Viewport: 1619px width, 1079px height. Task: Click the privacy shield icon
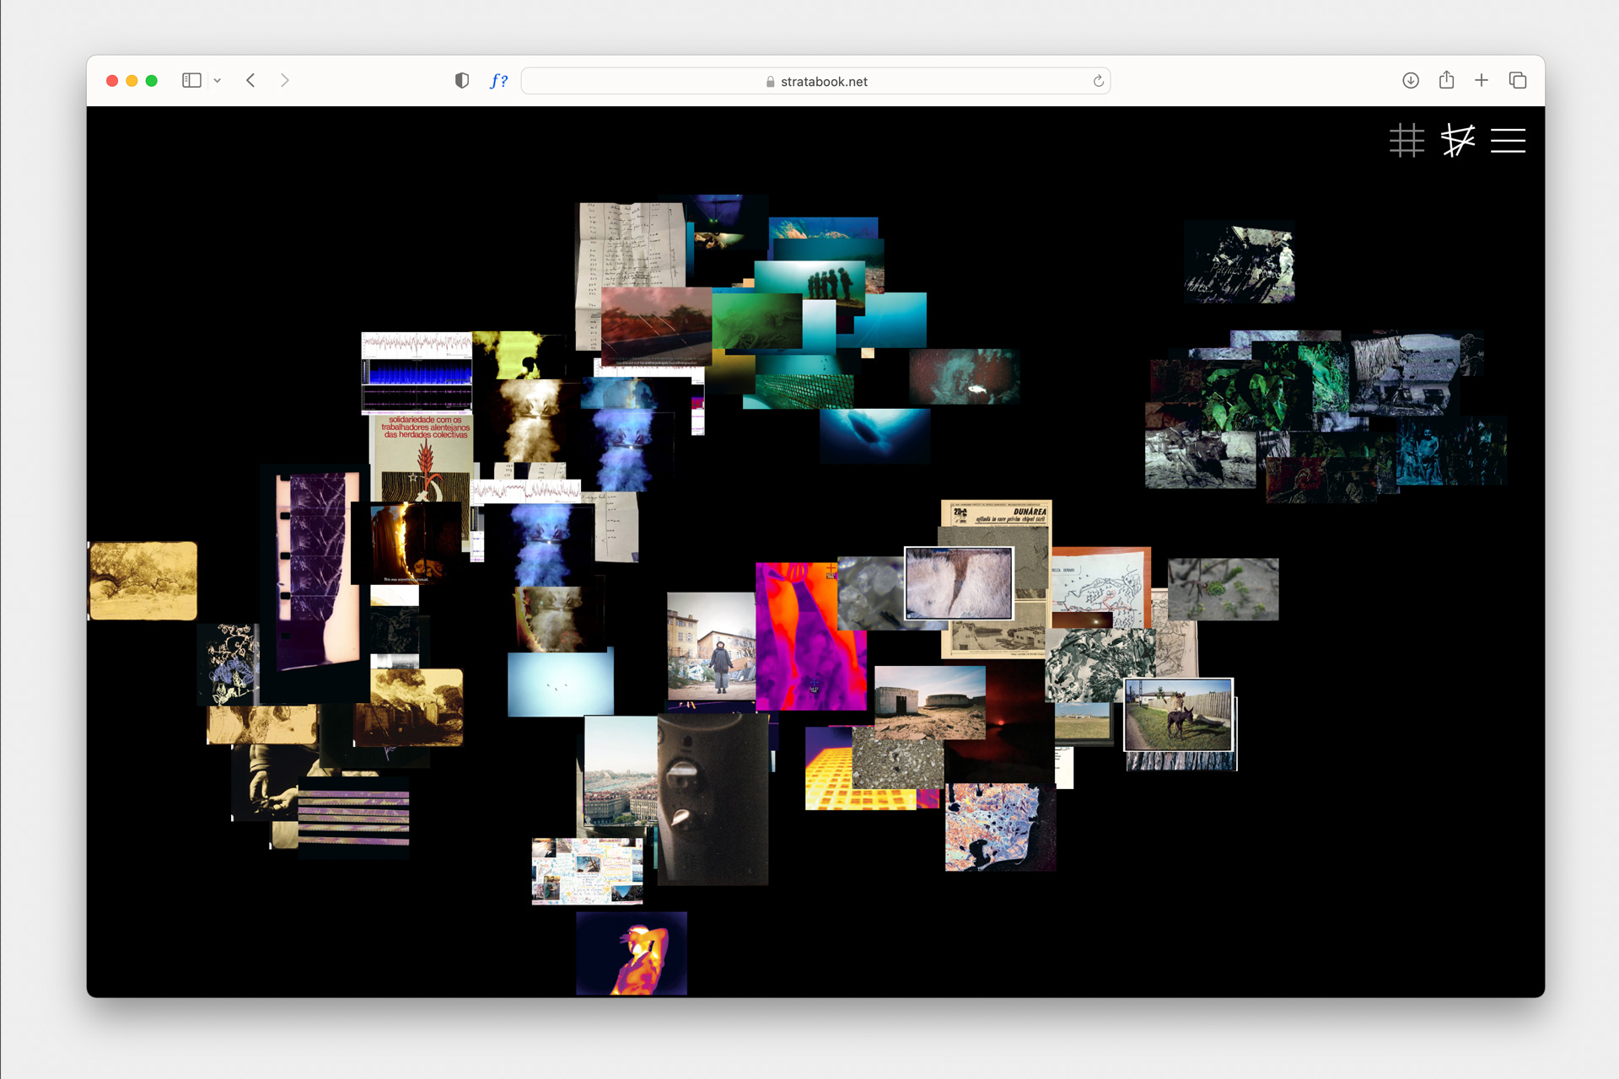point(461,81)
